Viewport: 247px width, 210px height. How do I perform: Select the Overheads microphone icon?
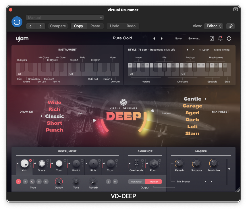pyautogui.click(x=137, y=163)
